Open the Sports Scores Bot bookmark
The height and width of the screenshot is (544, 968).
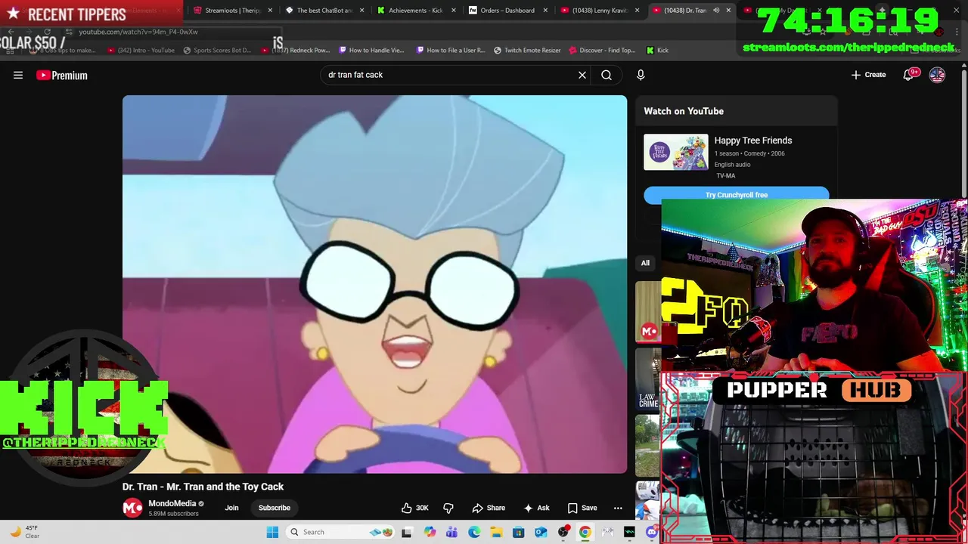217,50
